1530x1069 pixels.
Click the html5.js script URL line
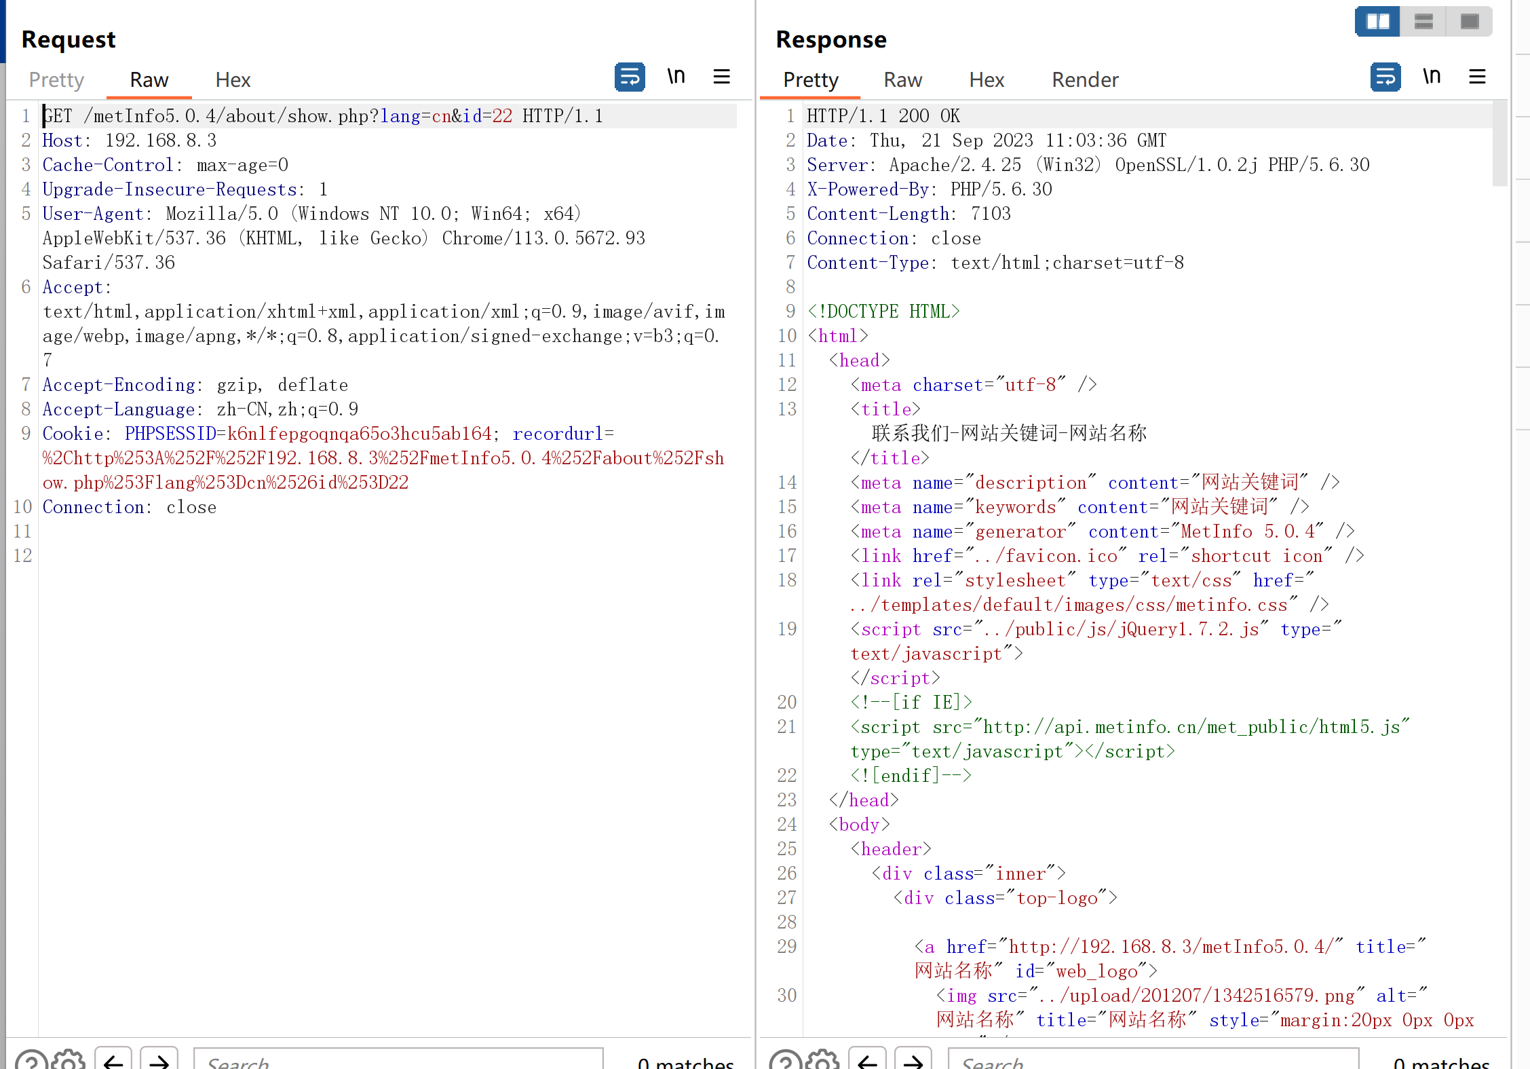[1130, 727]
